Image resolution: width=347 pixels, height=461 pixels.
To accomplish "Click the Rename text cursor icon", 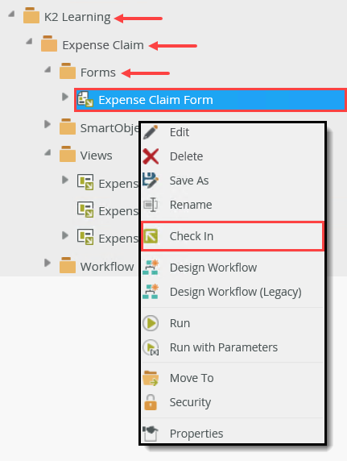I will click(x=151, y=205).
